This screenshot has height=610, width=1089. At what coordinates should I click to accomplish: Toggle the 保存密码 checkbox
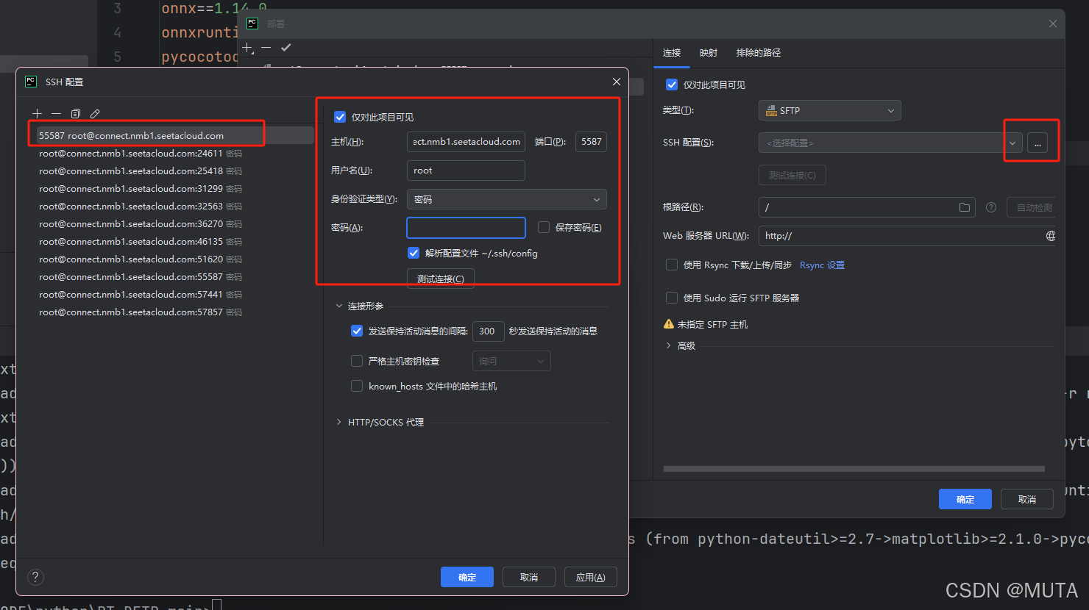pos(544,228)
